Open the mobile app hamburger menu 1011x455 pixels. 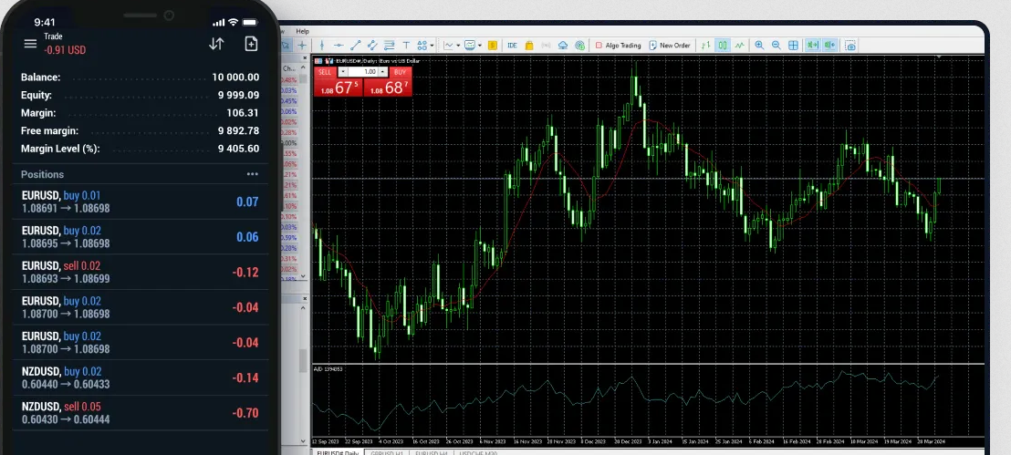point(30,43)
